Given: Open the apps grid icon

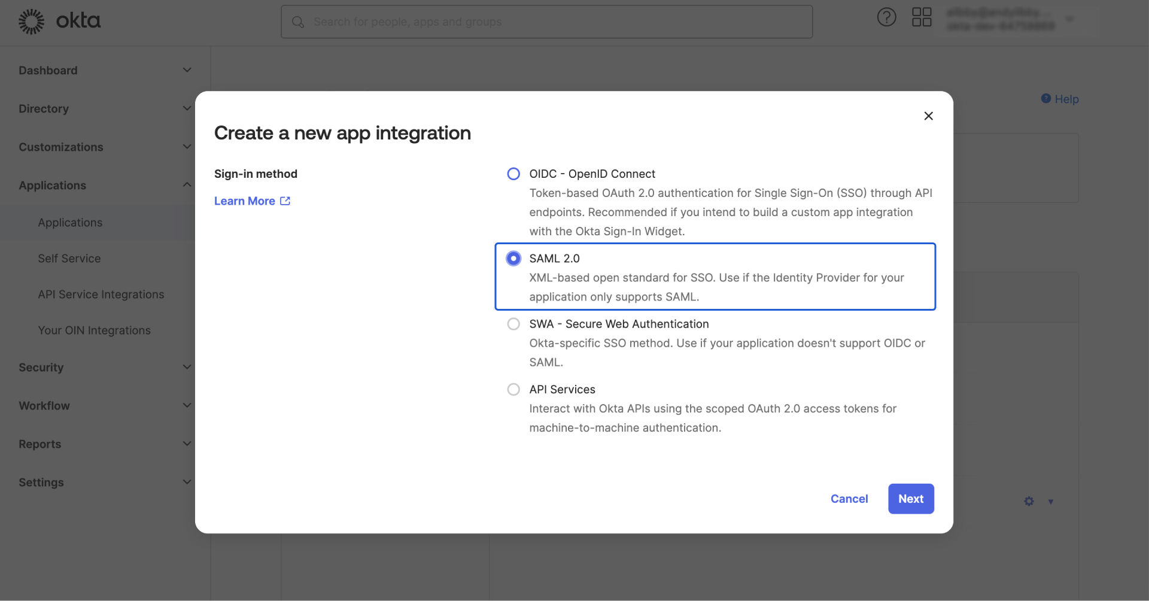Looking at the screenshot, I should 922,17.
